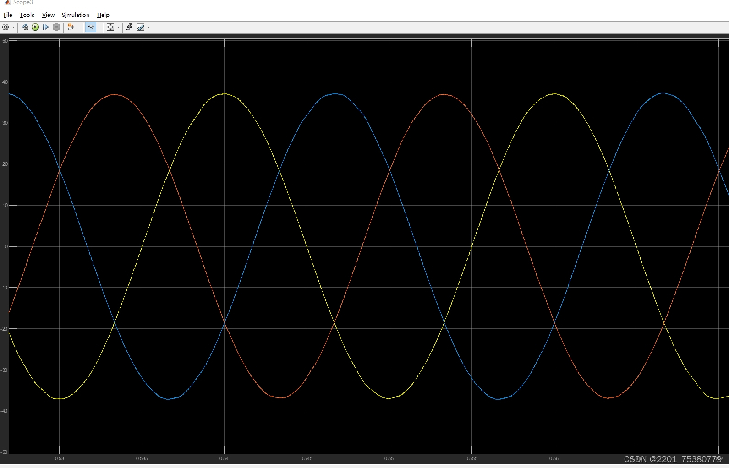Click the Scope3 window title text
729x468 pixels.
click(23, 2)
